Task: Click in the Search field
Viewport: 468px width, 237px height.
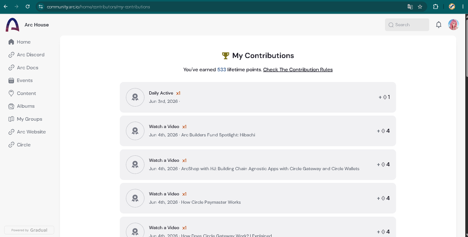Action: pyautogui.click(x=407, y=25)
